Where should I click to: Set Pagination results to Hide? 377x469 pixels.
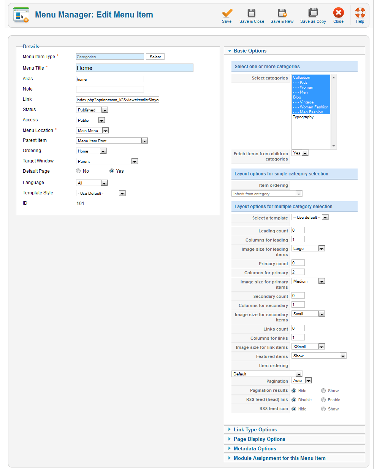[x=294, y=391]
